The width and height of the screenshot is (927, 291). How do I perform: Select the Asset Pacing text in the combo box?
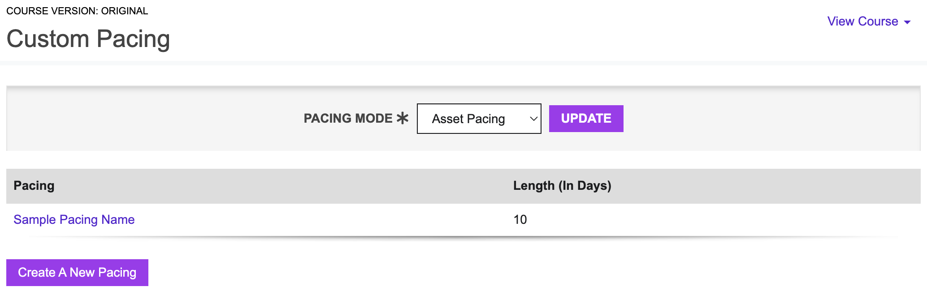pyautogui.click(x=468, y=119)
